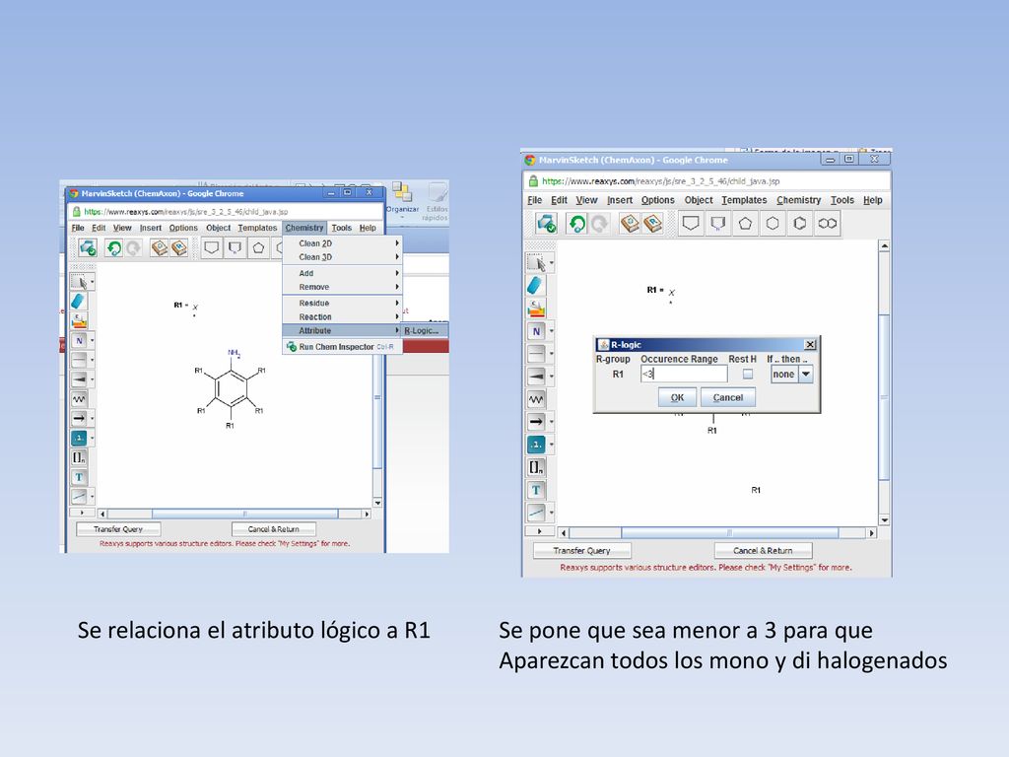Open the Reaction submenu entry in left window

[342, 316]
